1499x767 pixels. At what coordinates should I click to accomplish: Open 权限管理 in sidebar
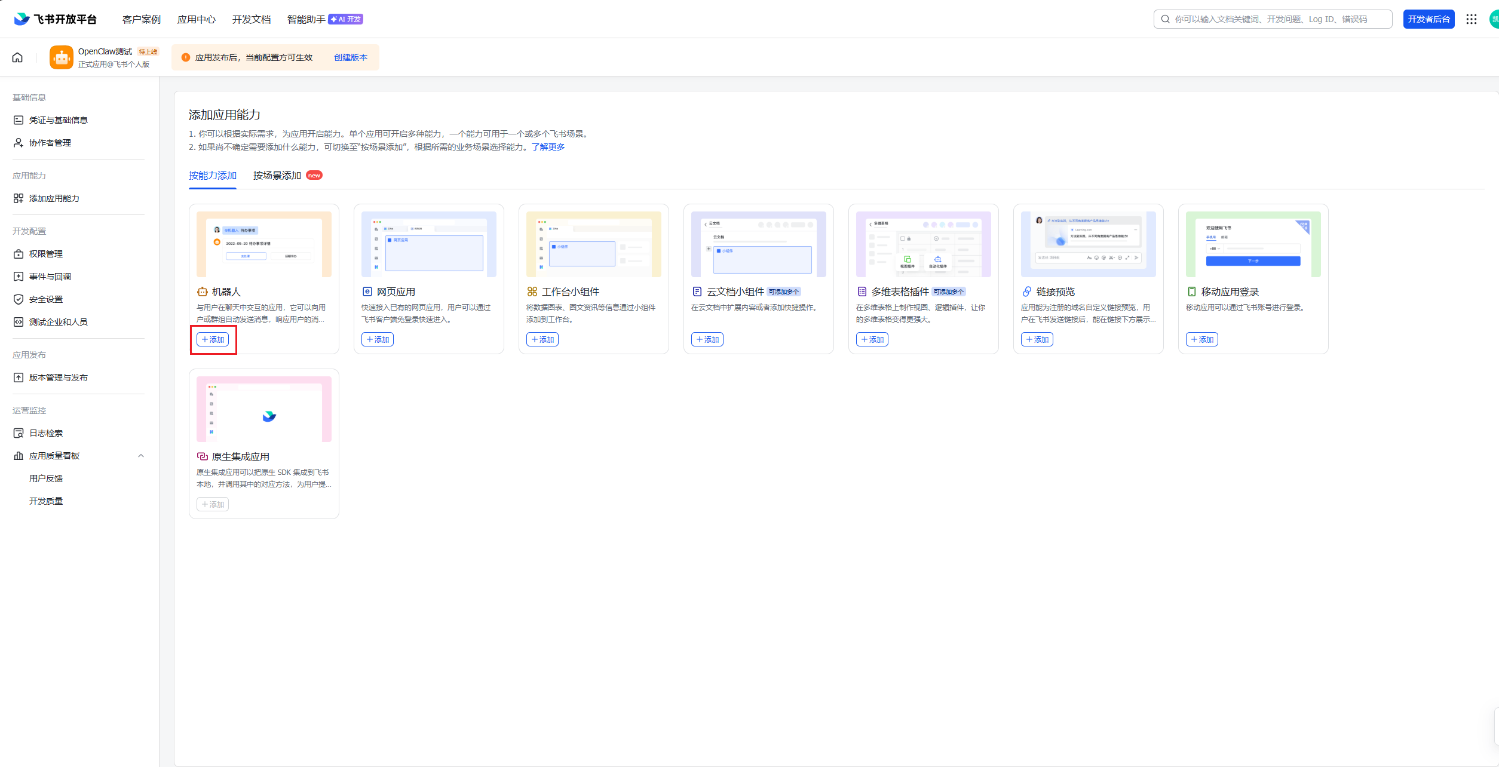(45, 254)
